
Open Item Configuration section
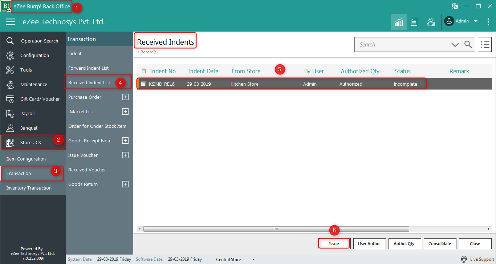tap(26, 159)
